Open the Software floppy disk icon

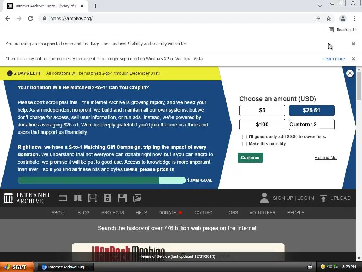click(122, 198)
